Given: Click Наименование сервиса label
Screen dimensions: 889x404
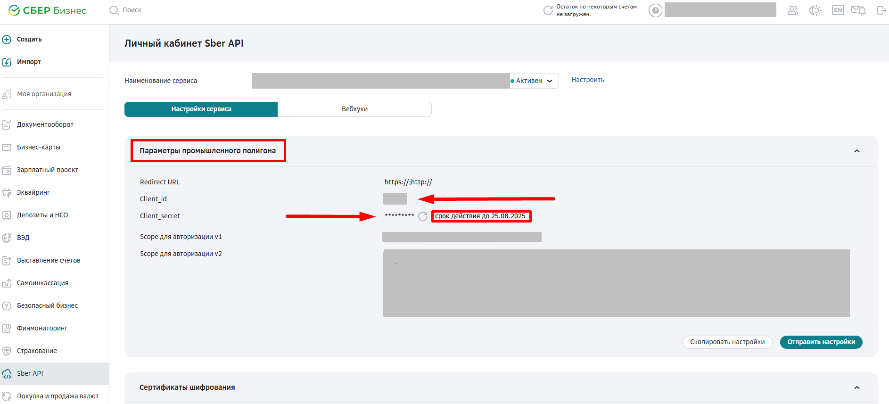Looking at the screenshot, I should coord(161,81).
